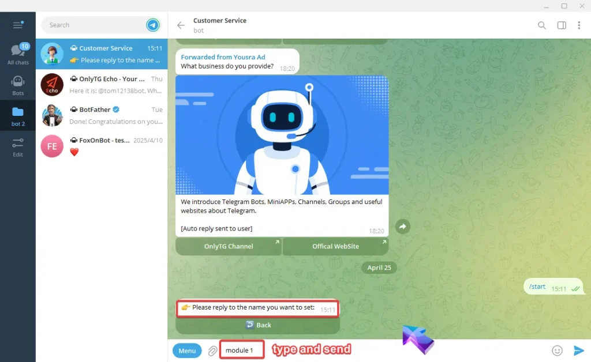Forward the bot image message
This screenshot has height=362, width=591.
(x=402, y=227)
